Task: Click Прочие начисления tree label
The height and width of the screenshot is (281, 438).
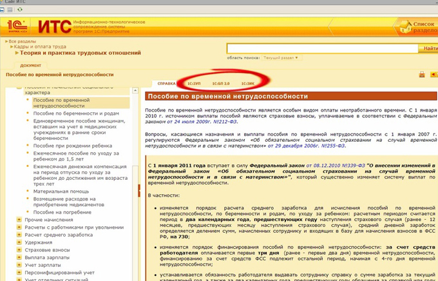Action: tap(49, 220)
